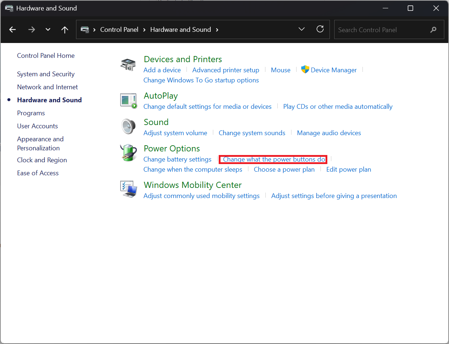The image size is (449, 344).
Task: Click Play CDs or other media automatically
Action: 338,107
